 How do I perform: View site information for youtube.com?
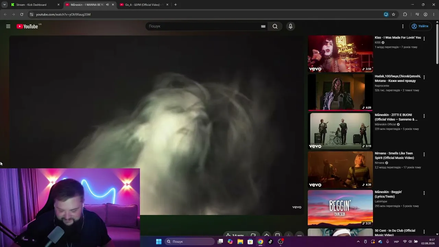[x=31, y=14]
